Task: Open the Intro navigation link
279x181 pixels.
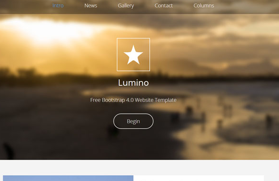Action: click(58, 6)
